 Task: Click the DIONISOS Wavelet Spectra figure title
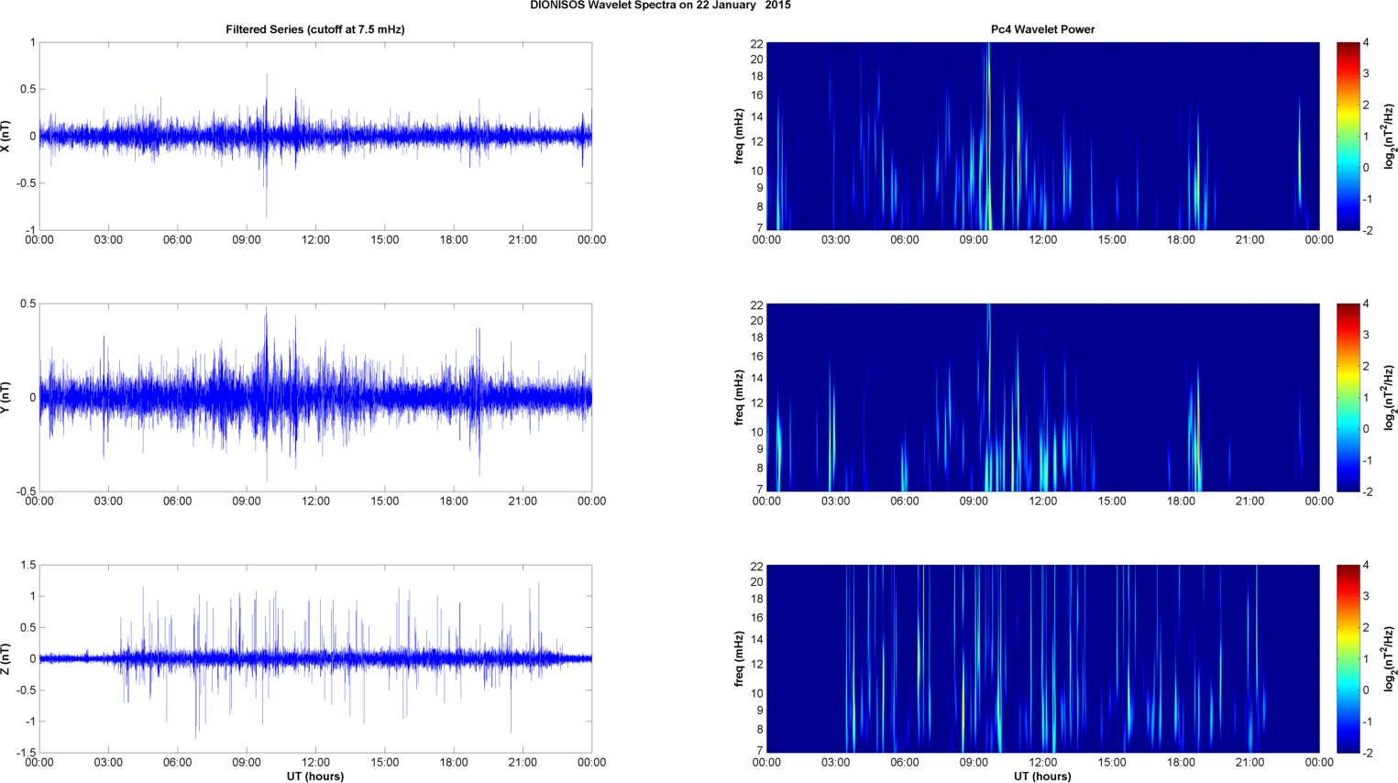tap(660, 6)
